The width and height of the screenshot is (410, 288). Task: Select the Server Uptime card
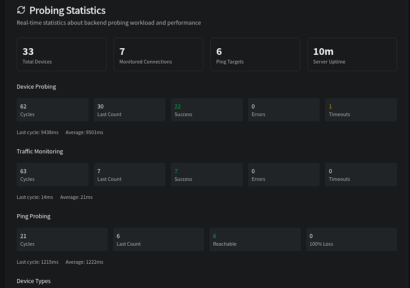pos(352,55)
